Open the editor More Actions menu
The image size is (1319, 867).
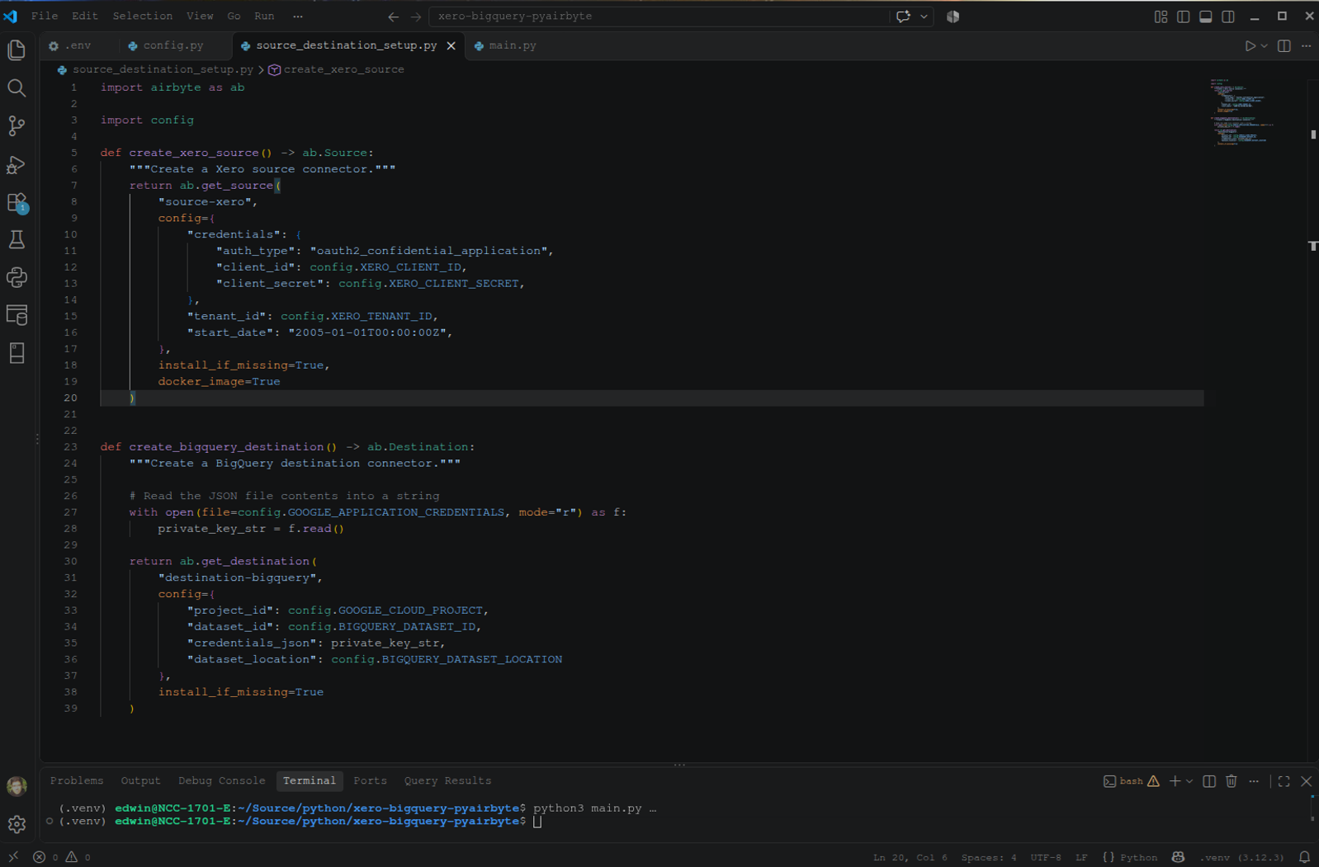[x=1306, y=46]
